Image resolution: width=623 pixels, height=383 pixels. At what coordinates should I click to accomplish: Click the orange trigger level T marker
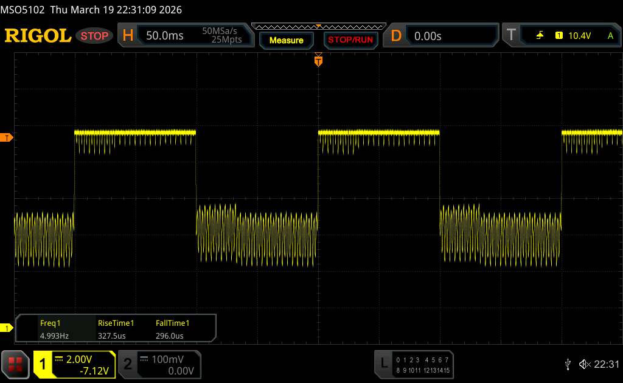7,137
